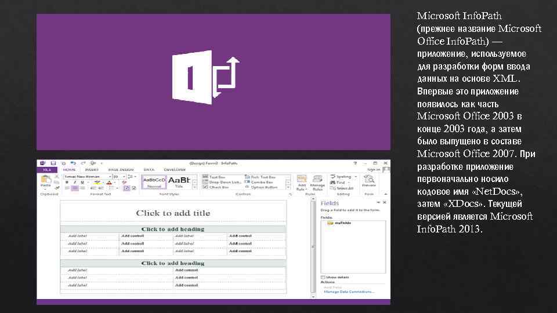The height and width of the screenshot is (313, 557).
Task: Switch to the HOME tab
Action: tap(69, 170)
